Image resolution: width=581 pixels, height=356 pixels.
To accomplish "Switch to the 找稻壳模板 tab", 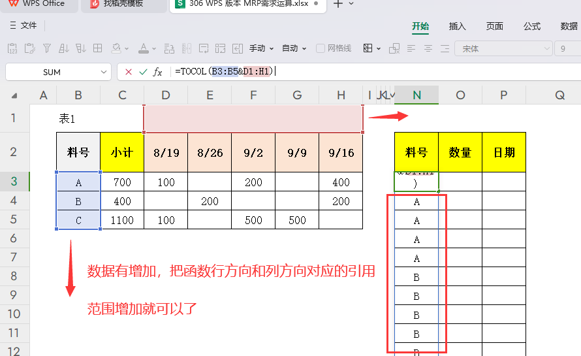I will coord(124,5).
